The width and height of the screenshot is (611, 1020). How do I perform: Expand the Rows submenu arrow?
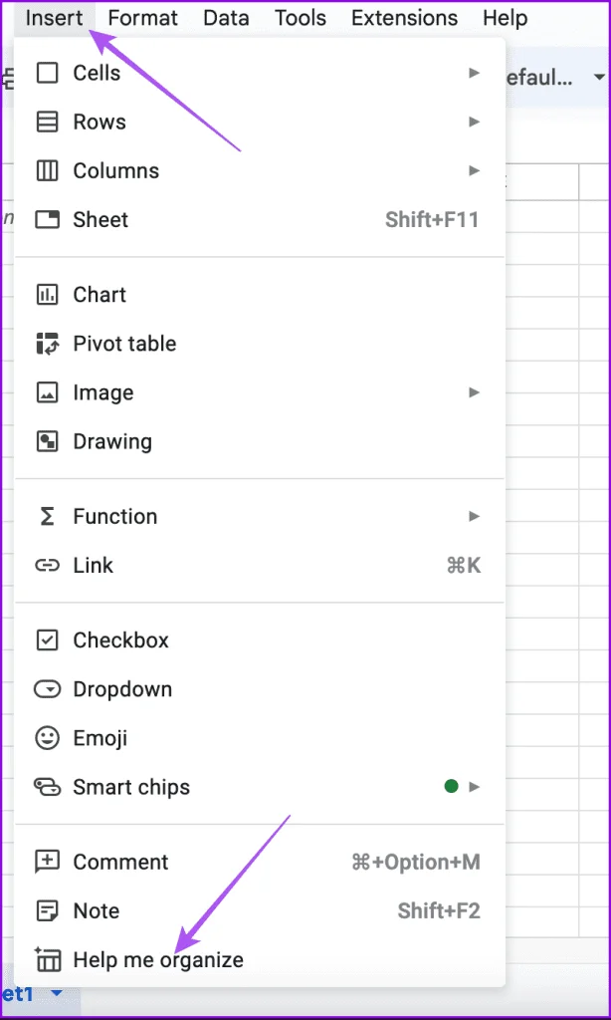click(x=475, y=122)
